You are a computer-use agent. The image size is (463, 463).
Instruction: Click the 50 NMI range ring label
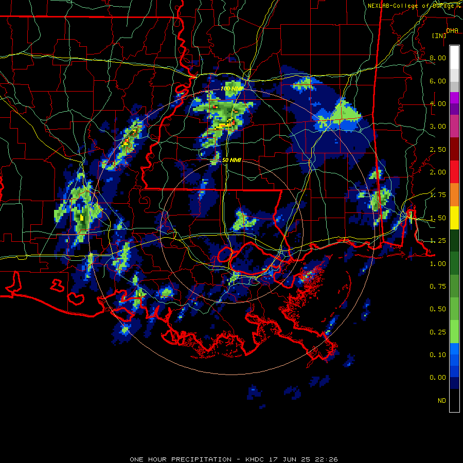(232, 160)
